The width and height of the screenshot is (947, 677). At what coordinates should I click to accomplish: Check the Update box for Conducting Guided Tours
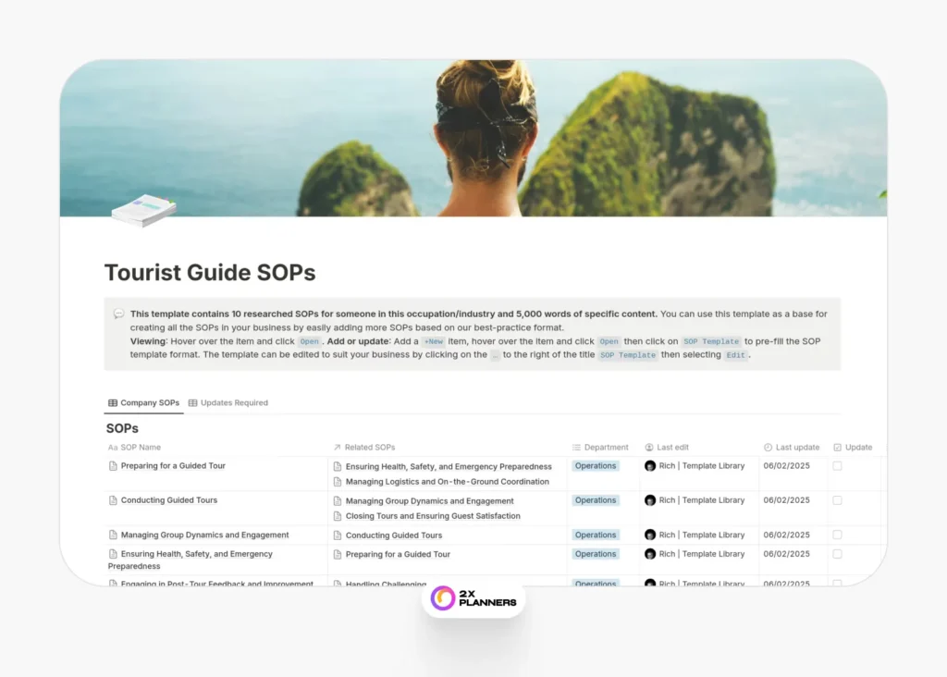836,500
